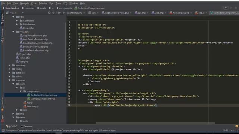Select bootstrap.js in project tree

31,106
